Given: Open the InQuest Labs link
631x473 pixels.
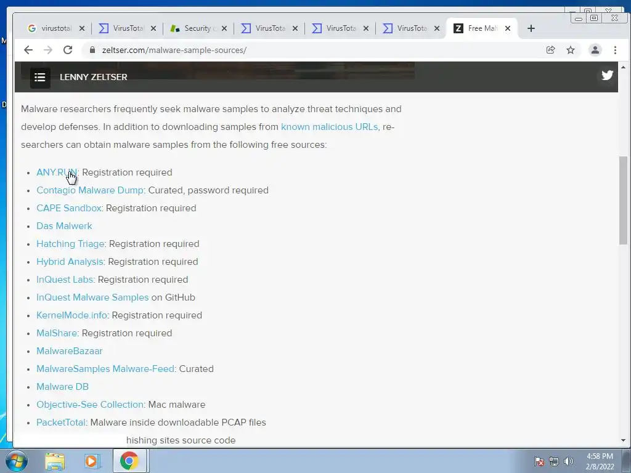Looking at the screenshot, I should pyautogui.click(x=65, y=280).
